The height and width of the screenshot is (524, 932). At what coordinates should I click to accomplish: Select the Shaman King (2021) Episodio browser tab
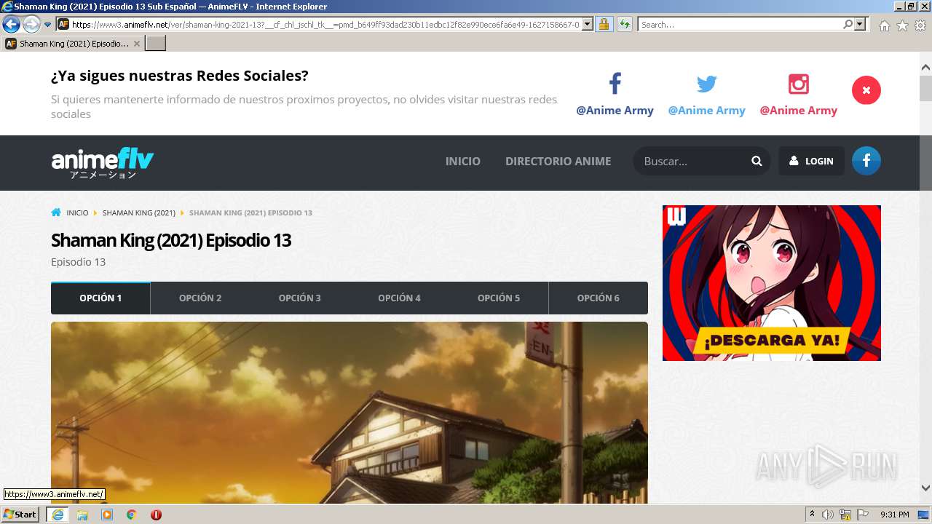[73, 44]
